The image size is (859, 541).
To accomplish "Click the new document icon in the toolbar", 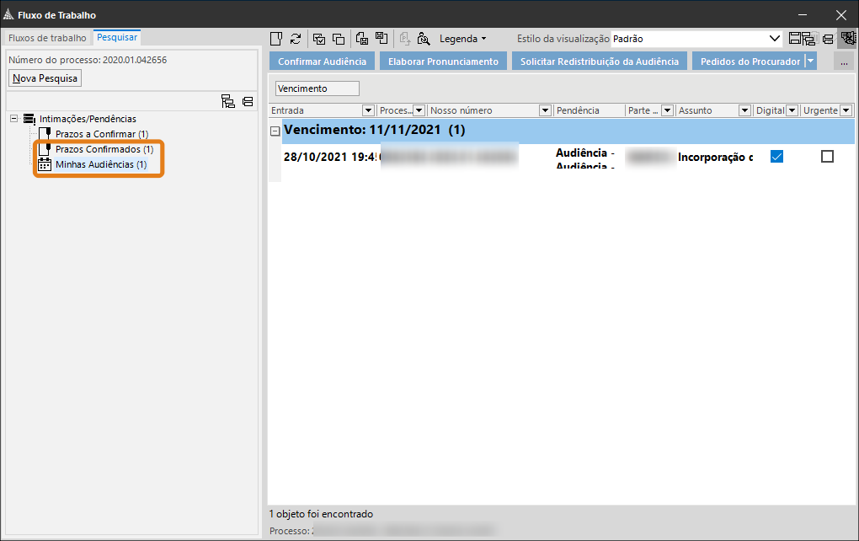I will click(275, 39).
